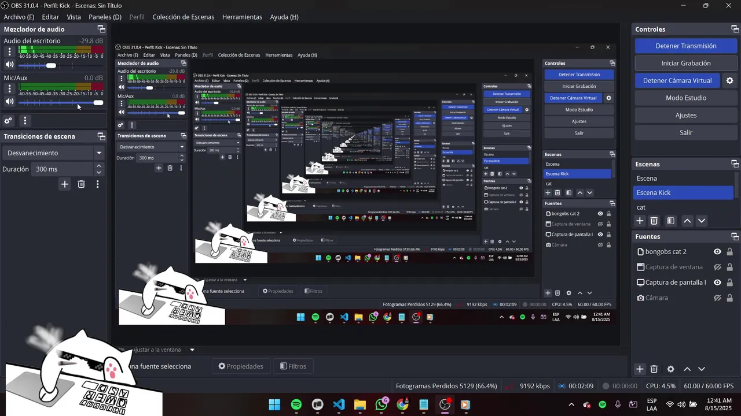Adjust Mic/Aux volume slider
The width and height of the screenshot is (741, 416).
[x=61, y=102]
